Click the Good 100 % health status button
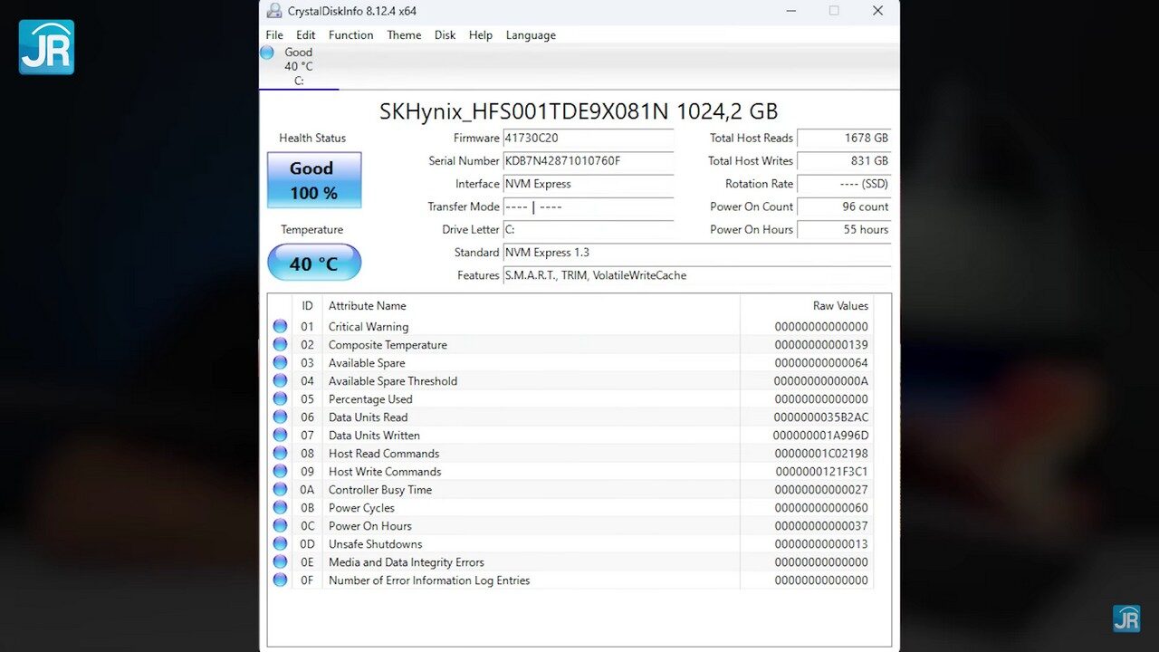Viewport: 1159px width, 652px height. coord(314,180)
